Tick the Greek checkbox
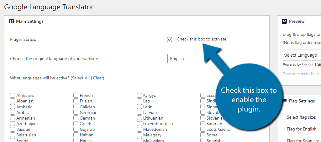Viewport: 321px width, 142px height. [x=76, y=124]
